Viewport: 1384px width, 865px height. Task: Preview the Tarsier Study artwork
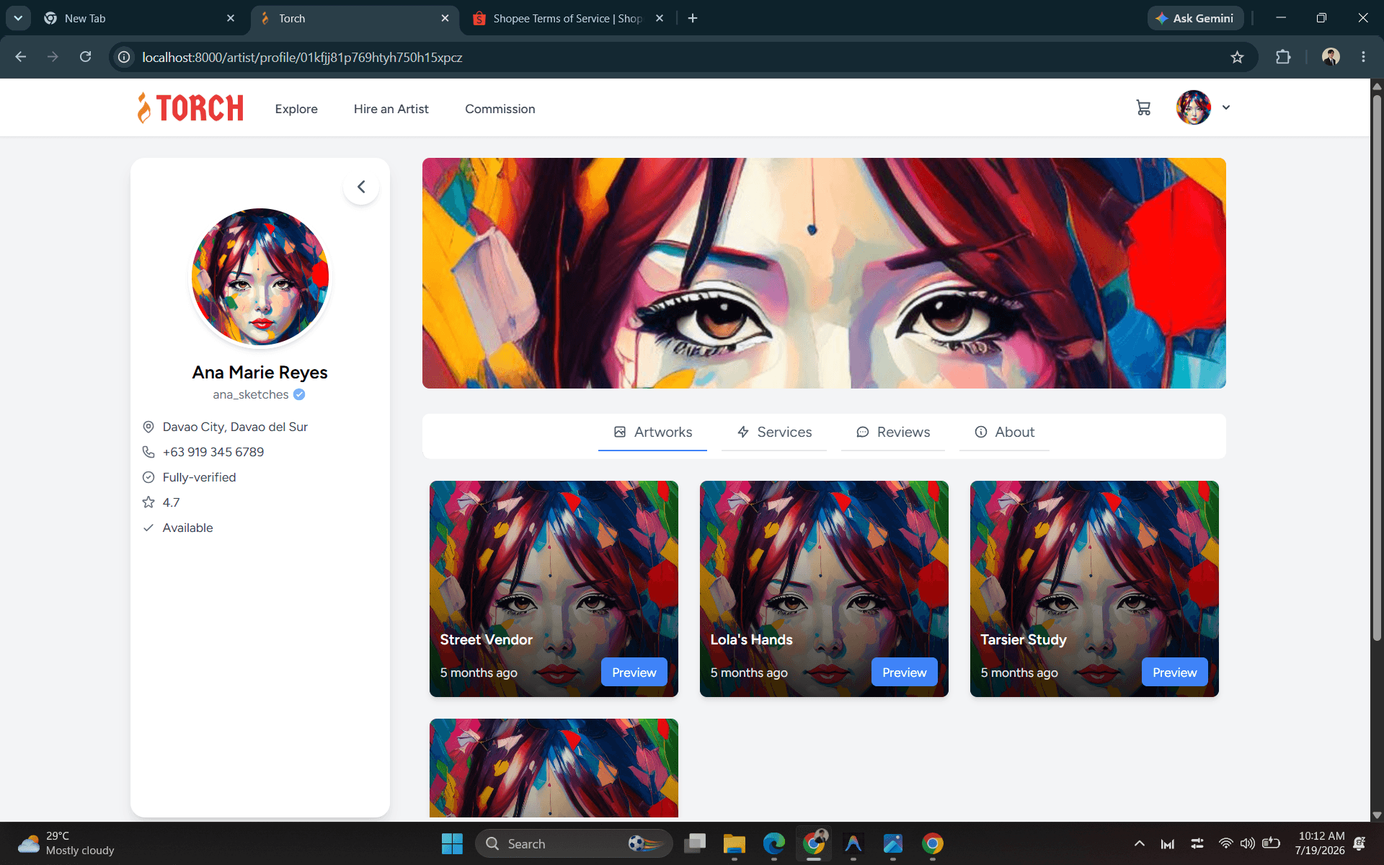tap(1175, 672)
